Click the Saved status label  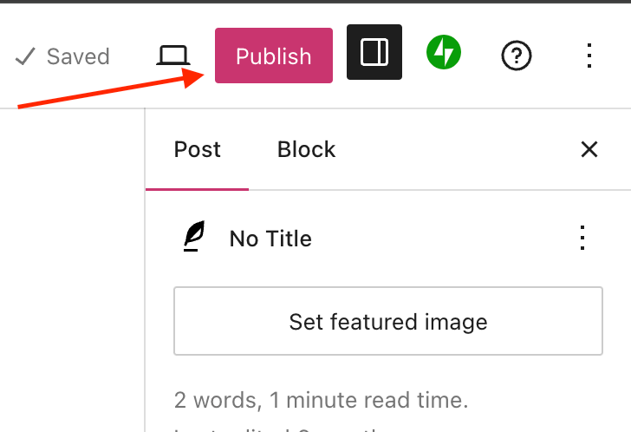78,57
